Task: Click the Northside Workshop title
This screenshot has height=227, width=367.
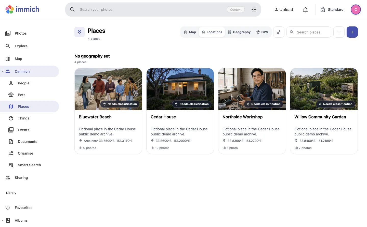Action: [242, 117]
